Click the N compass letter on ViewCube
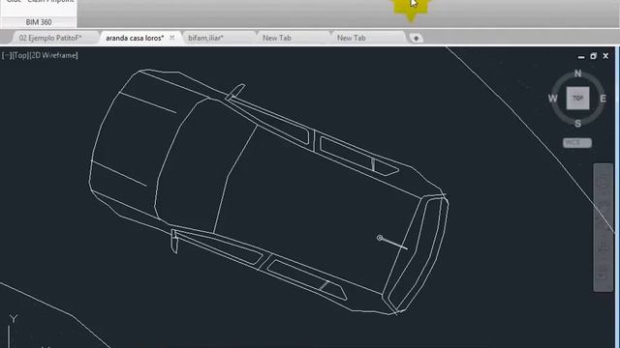This screenshot has height=348, width=620. click(577, 73)
